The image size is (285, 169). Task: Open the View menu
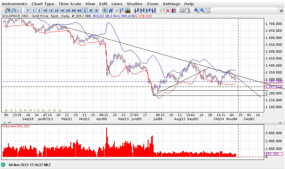click(x=90, y=4)
